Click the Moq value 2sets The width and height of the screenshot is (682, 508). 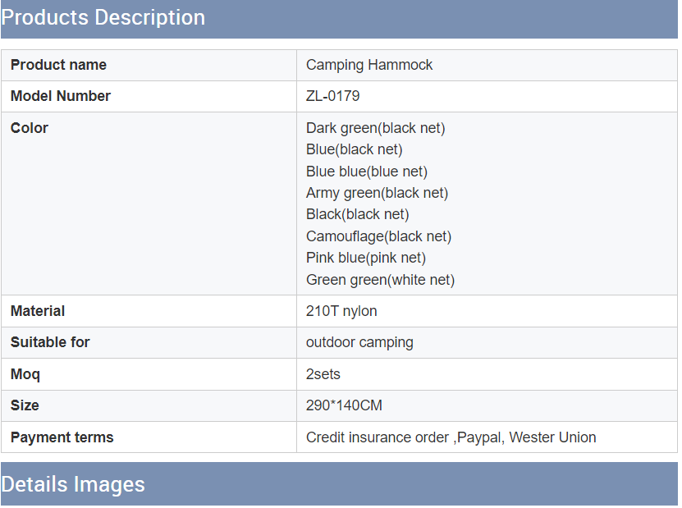coord(323,374)
